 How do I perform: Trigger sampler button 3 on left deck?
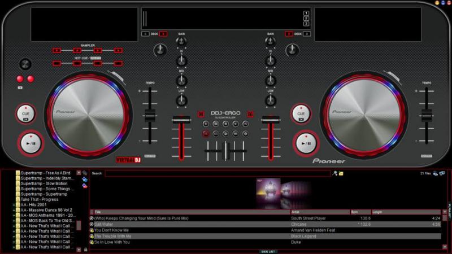pyautogui.click(x=97, y=51)
